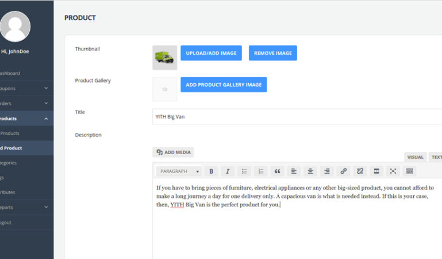Insert a bulleted list
Screen dimensions: 442x259
(244, 171)
